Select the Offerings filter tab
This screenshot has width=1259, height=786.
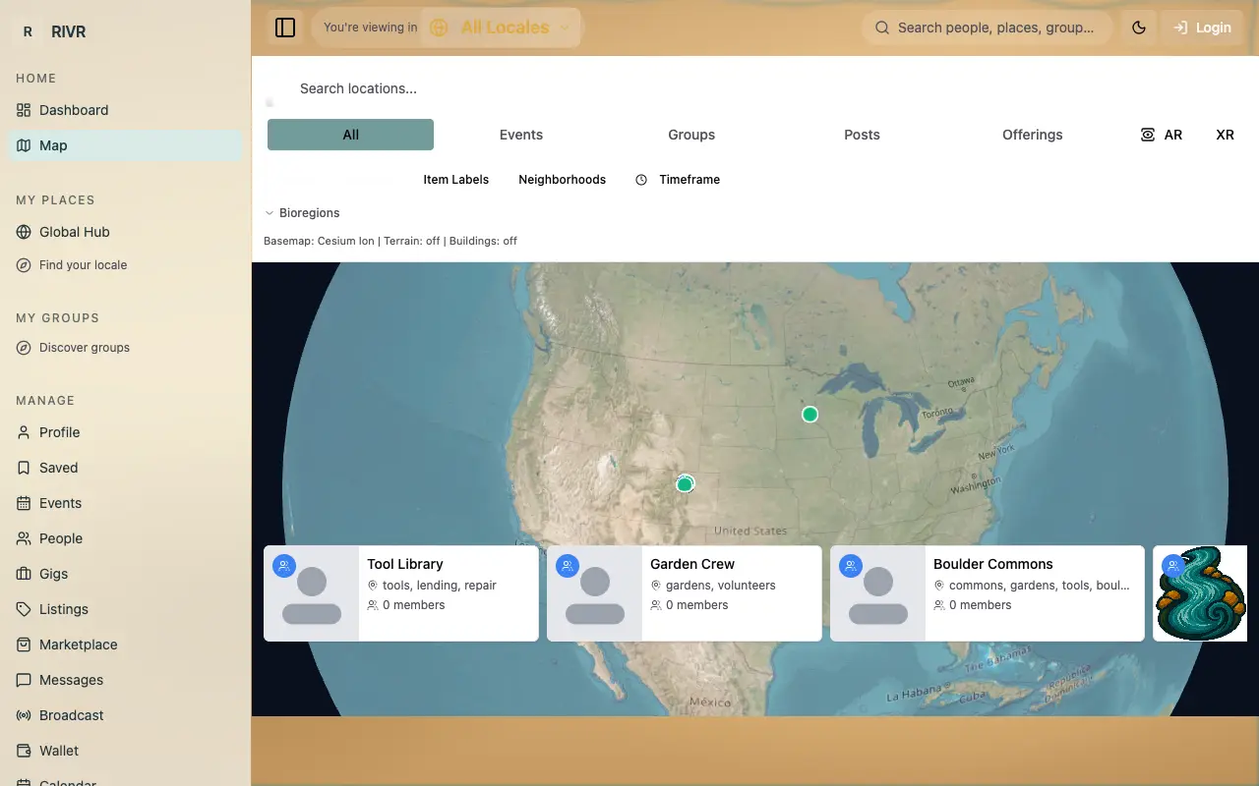(x=1033, y=135)
